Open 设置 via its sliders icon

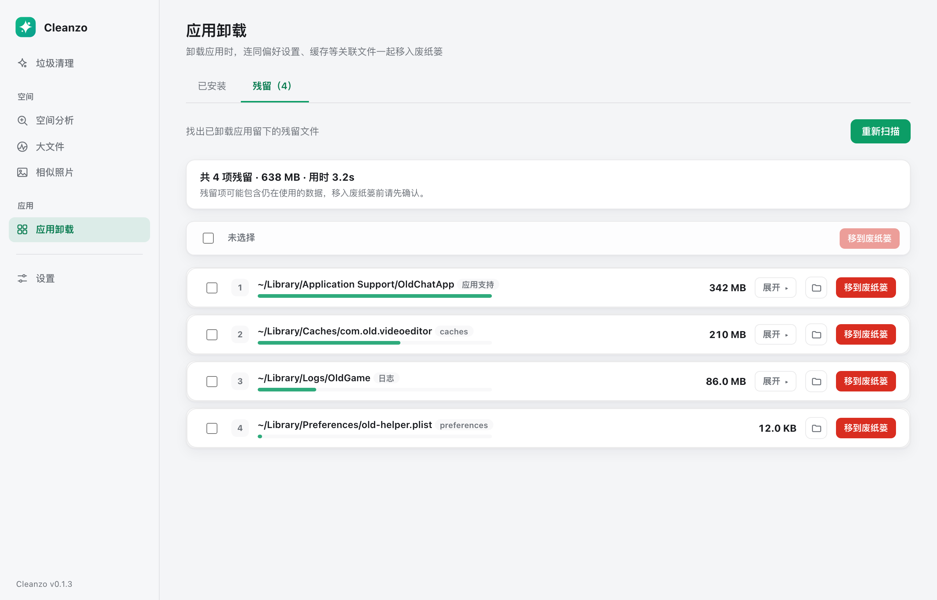click(22, 278)
